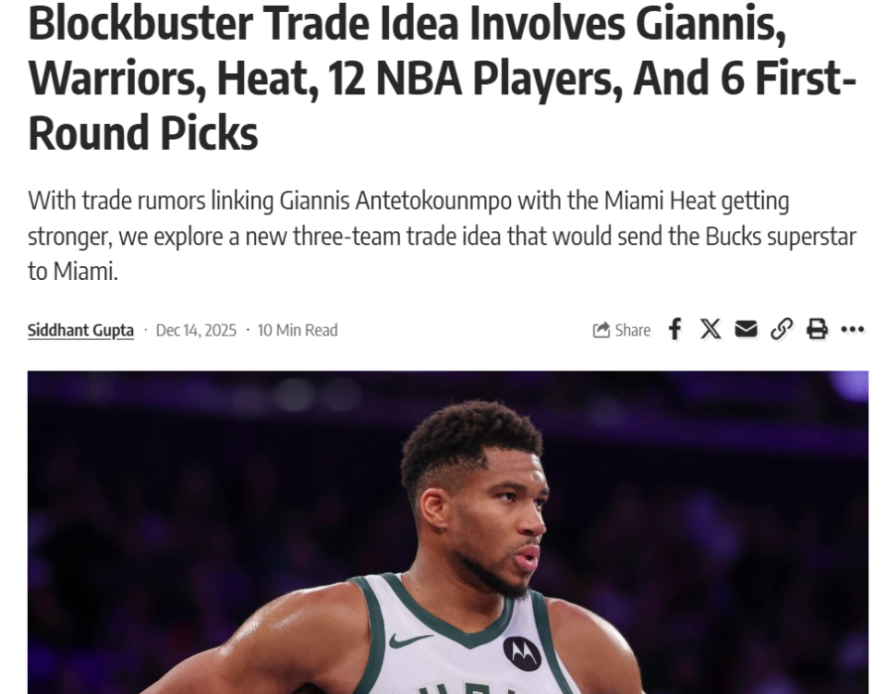Screen dimensions: 887x694
Task: Click the Blockbuster Trade Idea headline
Action: click(x=442, y=78)
